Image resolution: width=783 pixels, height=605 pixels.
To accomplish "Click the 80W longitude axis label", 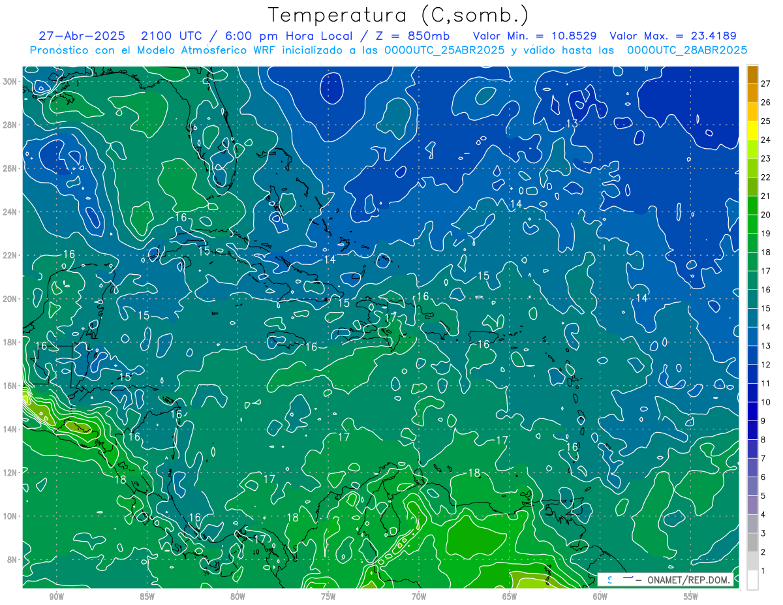I will point(238,597).
